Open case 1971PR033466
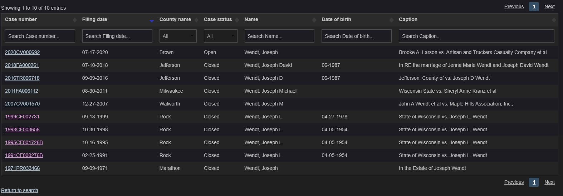The height and width of the screenshot is (196, 563). pyautogui.click(x=22, y=168)
